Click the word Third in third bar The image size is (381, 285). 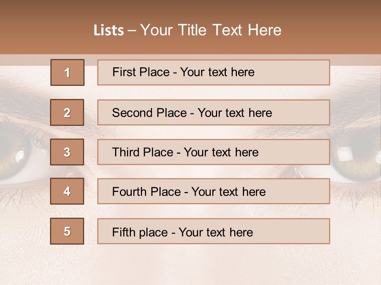click(x=126, y=152)
